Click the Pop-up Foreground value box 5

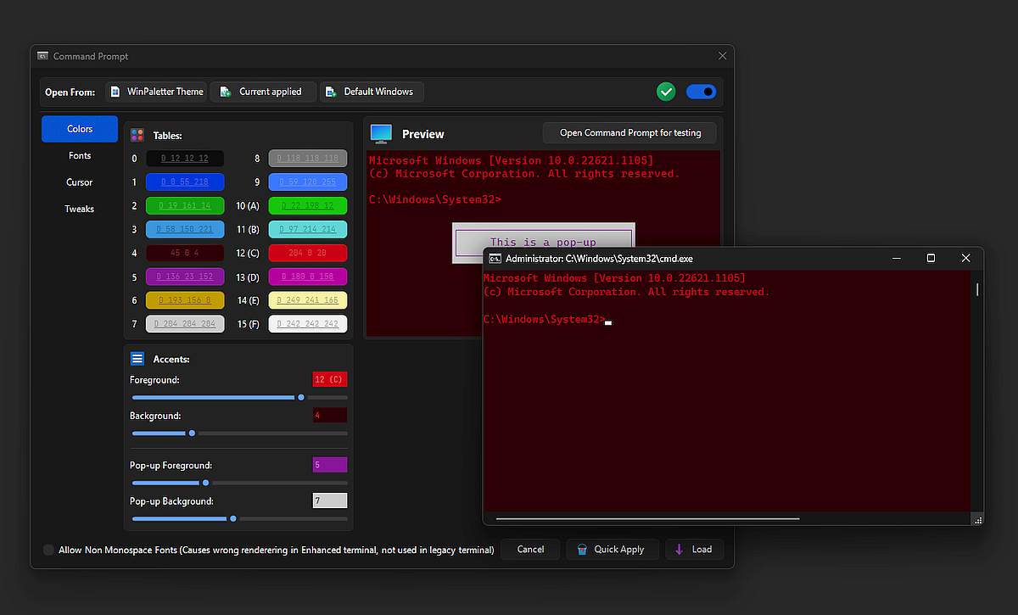point(330,465)
